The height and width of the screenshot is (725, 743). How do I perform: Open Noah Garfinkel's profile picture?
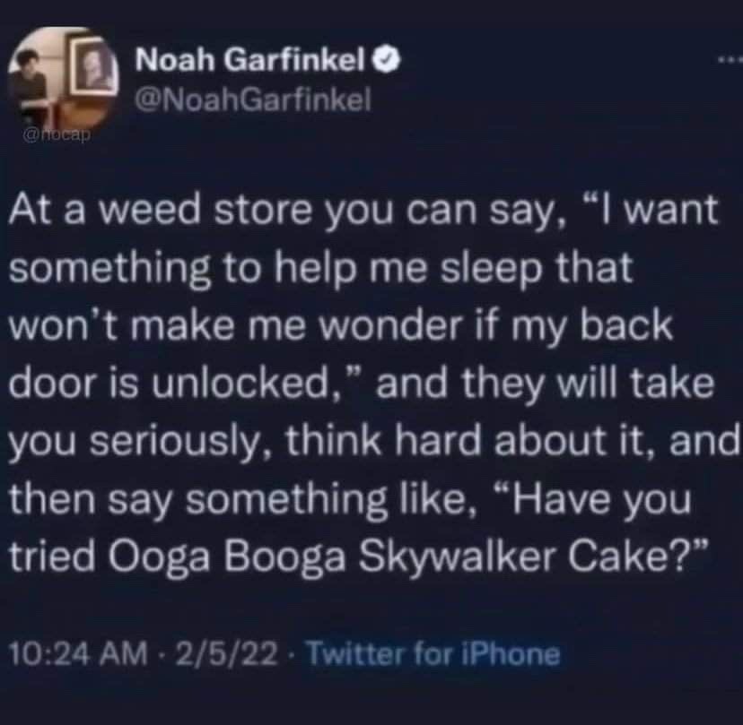[60, 79]
